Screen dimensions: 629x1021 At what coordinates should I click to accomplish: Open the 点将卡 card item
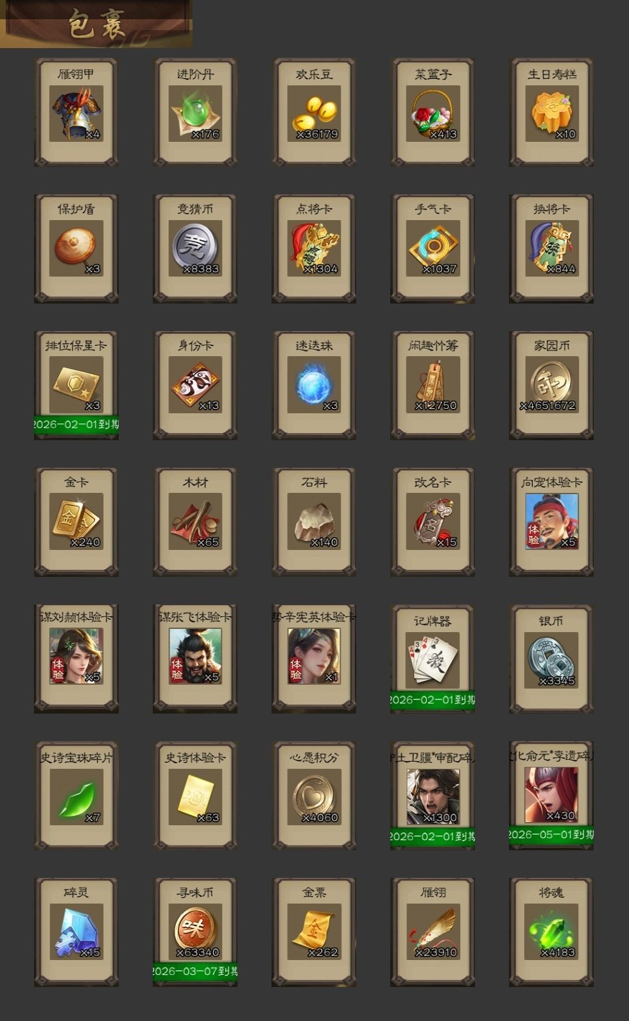pos(314,249)
